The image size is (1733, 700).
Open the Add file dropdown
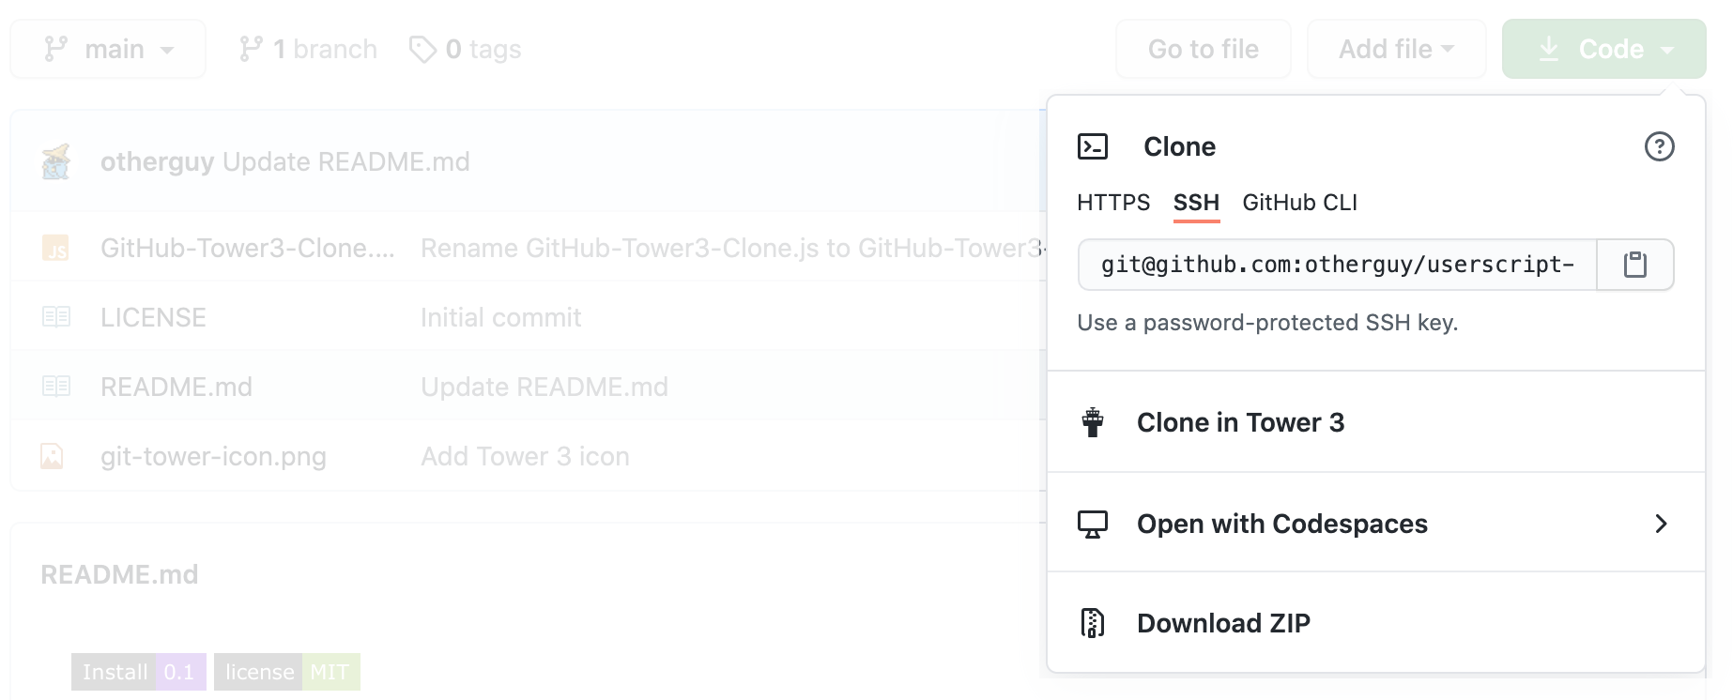[x=1397, y=49]
